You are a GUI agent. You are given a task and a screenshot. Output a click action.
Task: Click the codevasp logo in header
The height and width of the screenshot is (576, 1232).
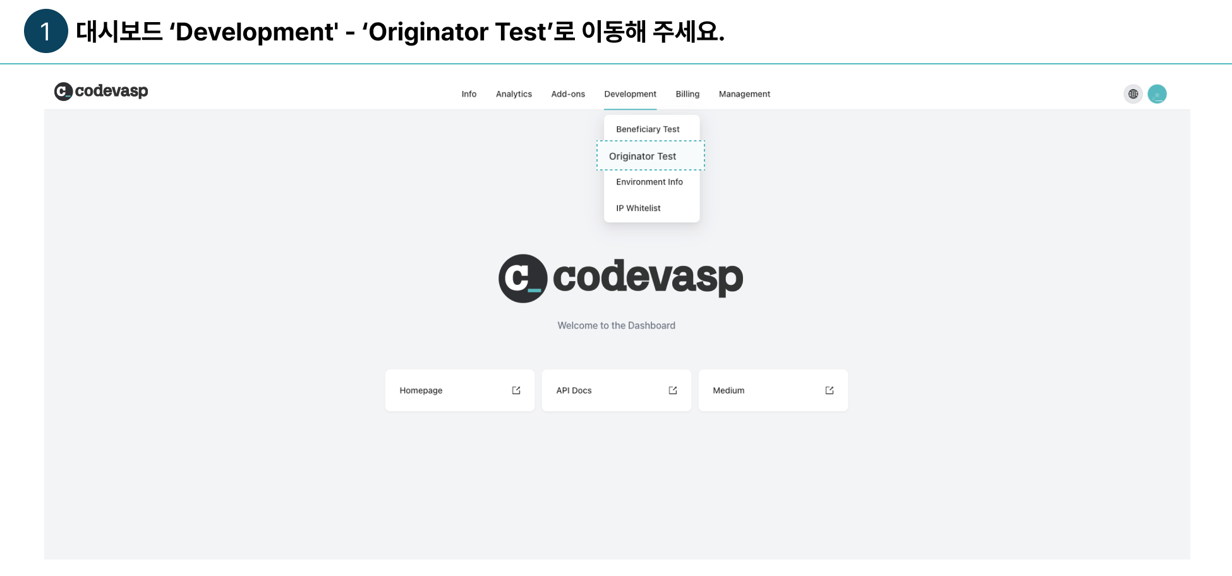coord(101,92)
